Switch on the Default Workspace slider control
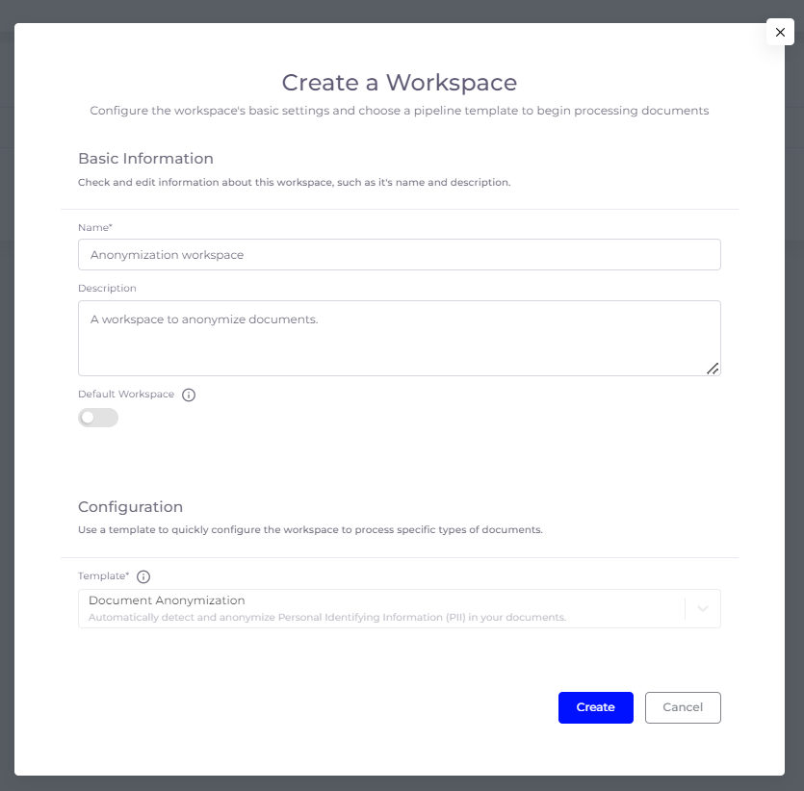Image resolution: width=804 pixels, height=791 pixels. point(97,418)
